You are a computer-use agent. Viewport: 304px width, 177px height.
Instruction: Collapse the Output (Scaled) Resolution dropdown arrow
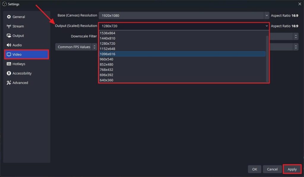click(267, 26)
